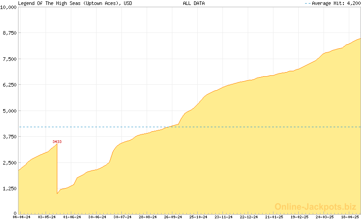Click the y-axis label 5,000
Viewport: 361px width, 221px height.
9,111
